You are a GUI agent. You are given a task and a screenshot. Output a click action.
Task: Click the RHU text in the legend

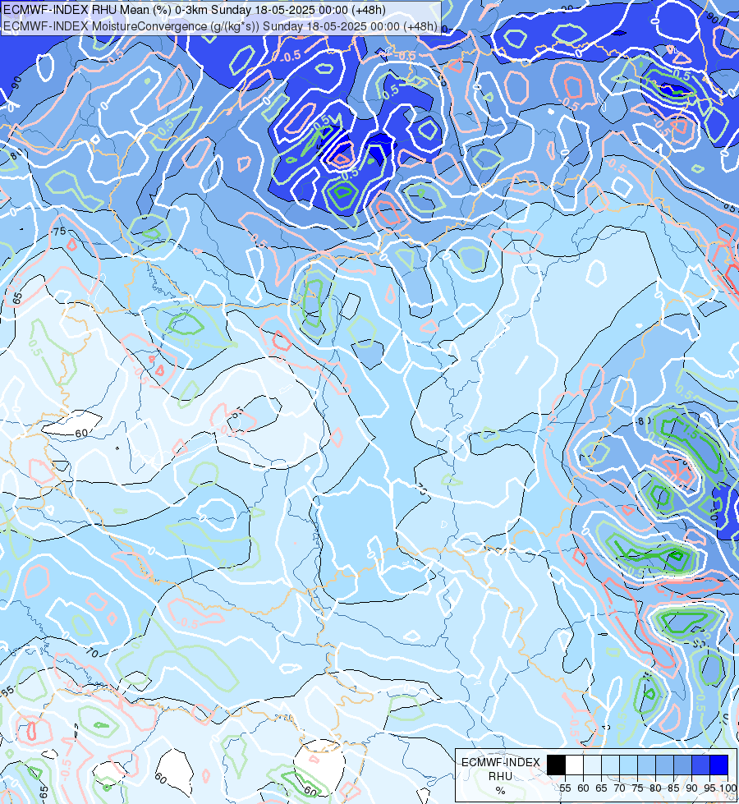click(x=500, y=776)
